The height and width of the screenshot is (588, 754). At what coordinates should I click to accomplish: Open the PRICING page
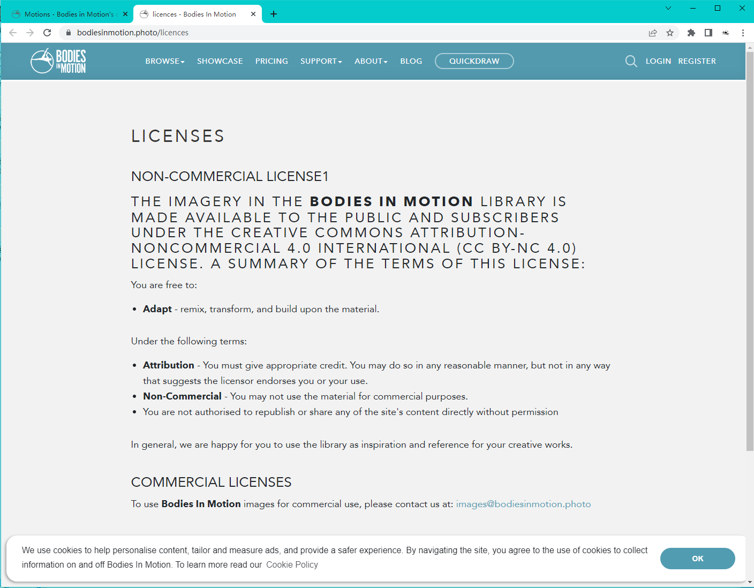(272, 61)
